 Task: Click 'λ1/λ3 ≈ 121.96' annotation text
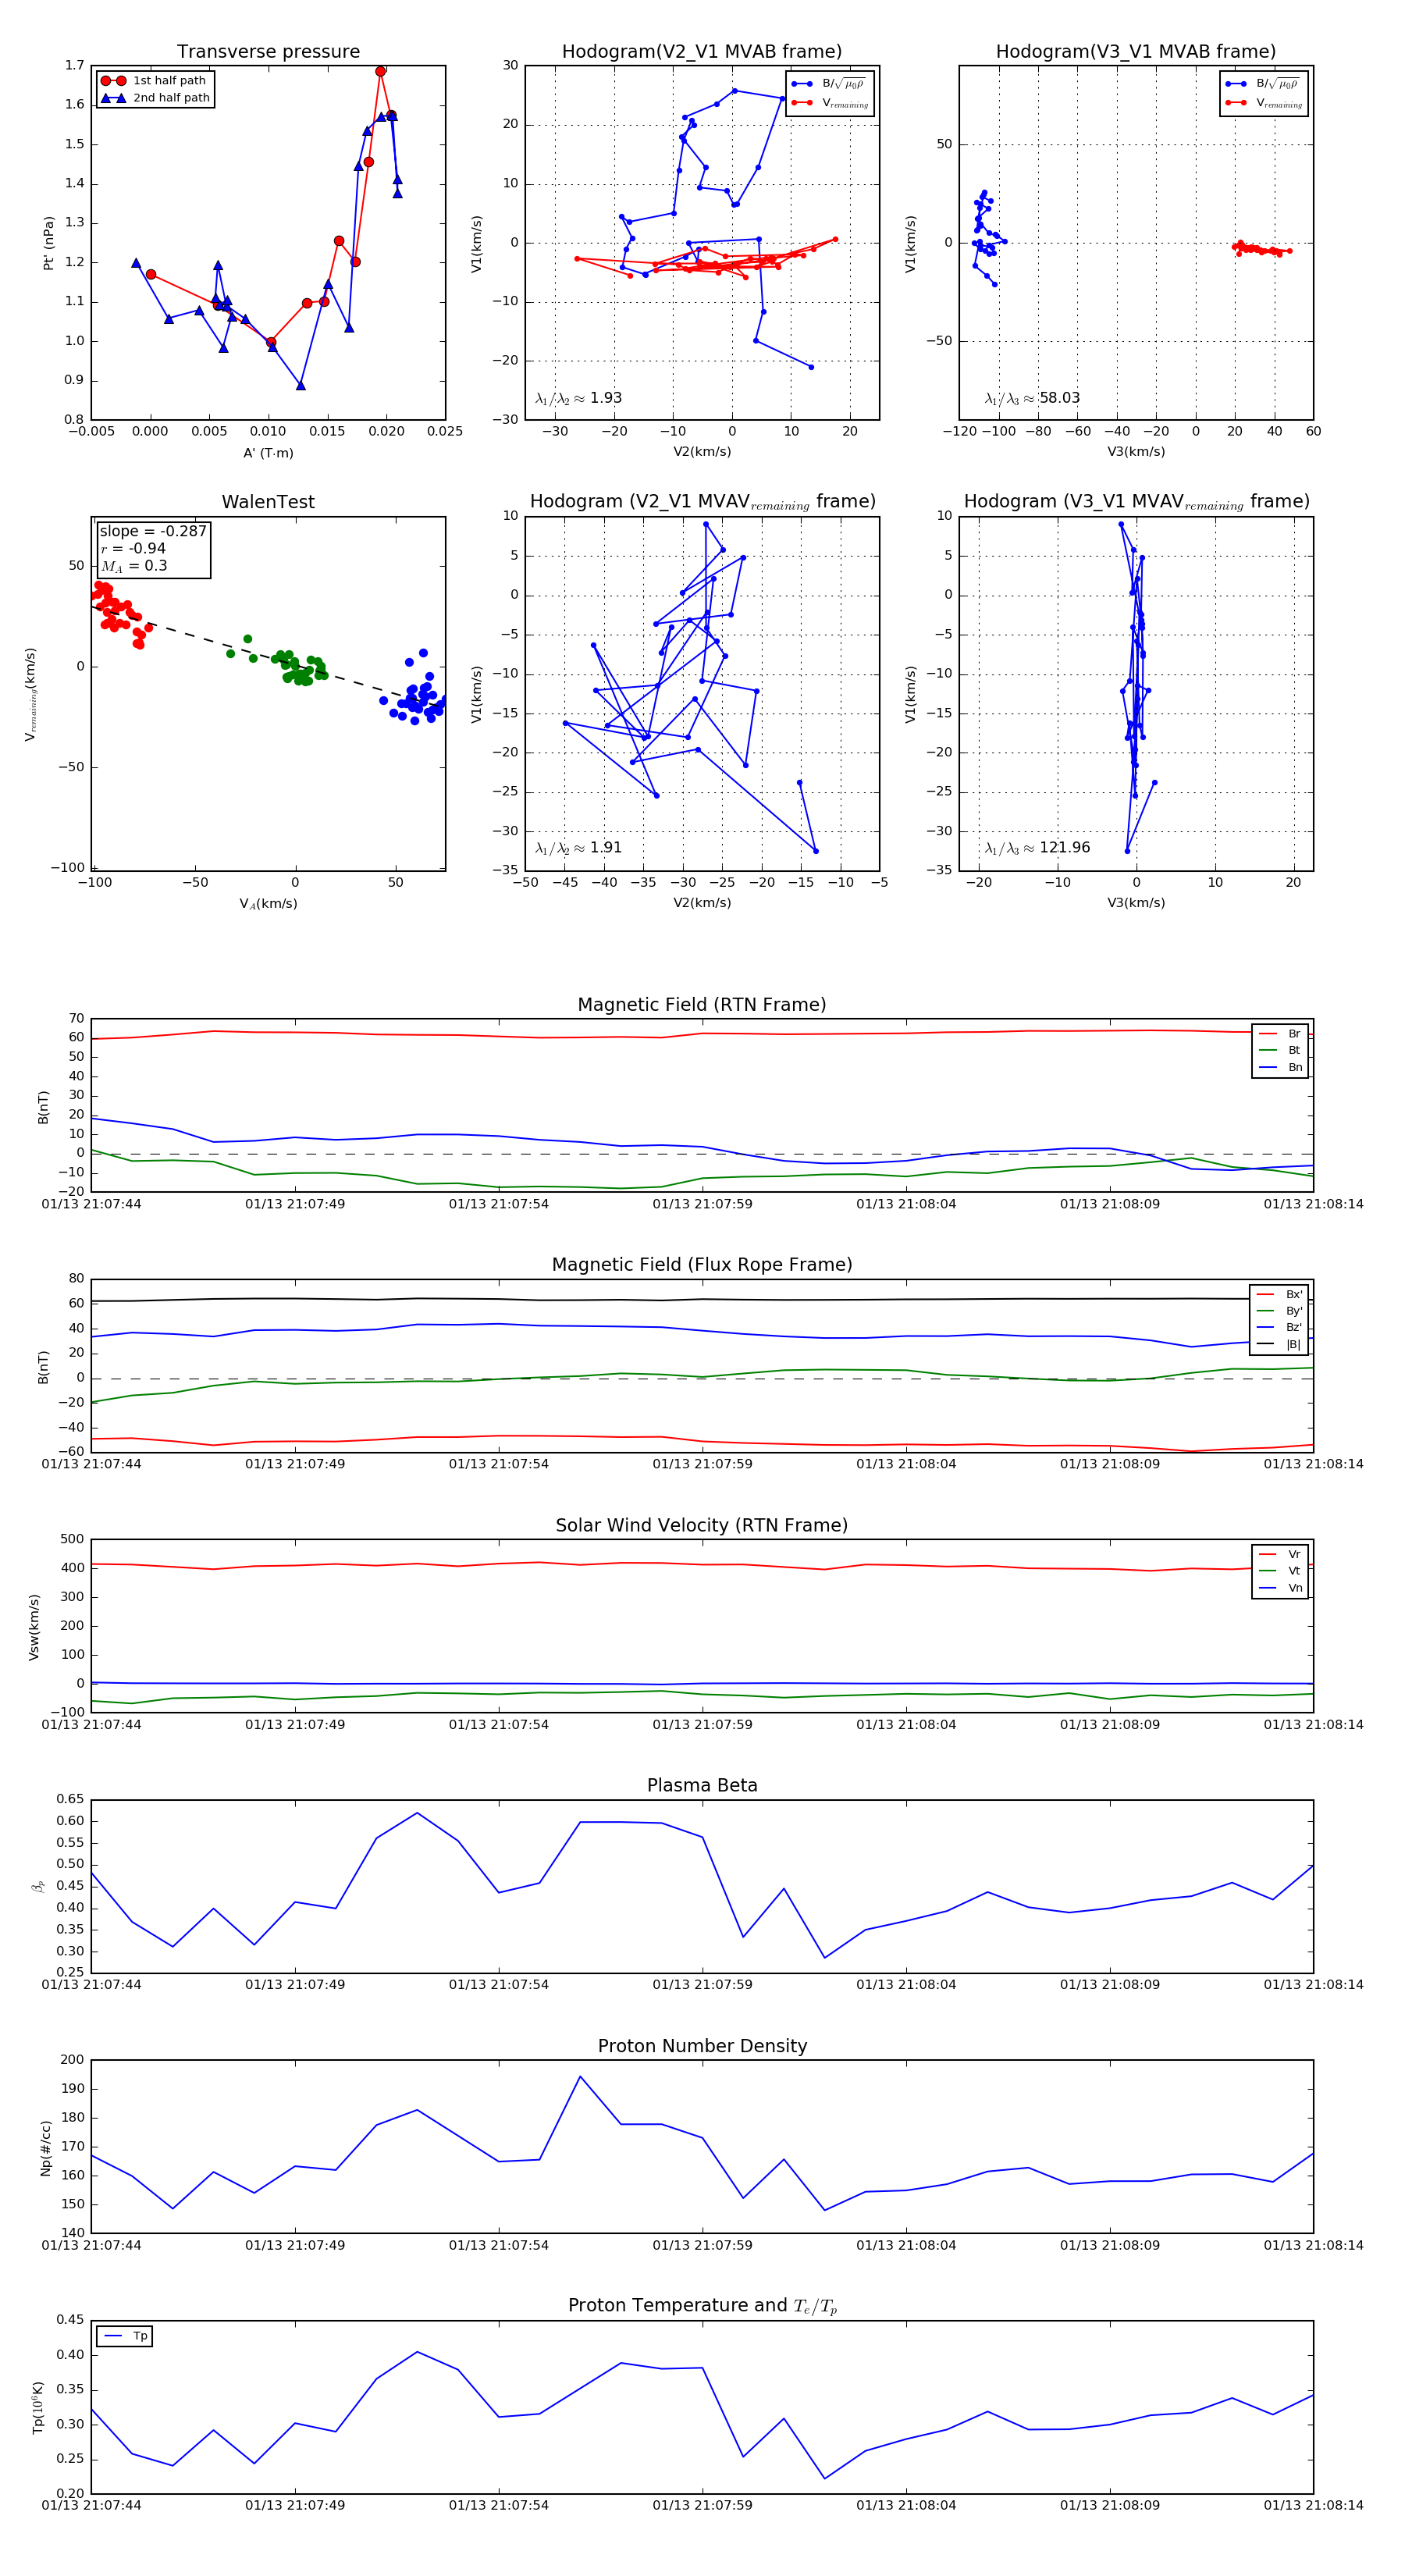coord(1037,848)
